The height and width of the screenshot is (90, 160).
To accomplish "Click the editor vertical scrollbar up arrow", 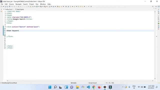I will point(155,12).
